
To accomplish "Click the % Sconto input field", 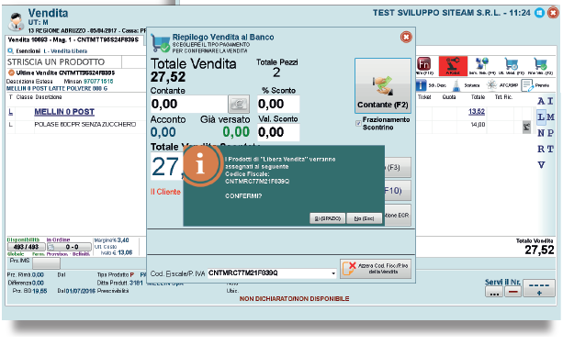I will pos(278,104).
